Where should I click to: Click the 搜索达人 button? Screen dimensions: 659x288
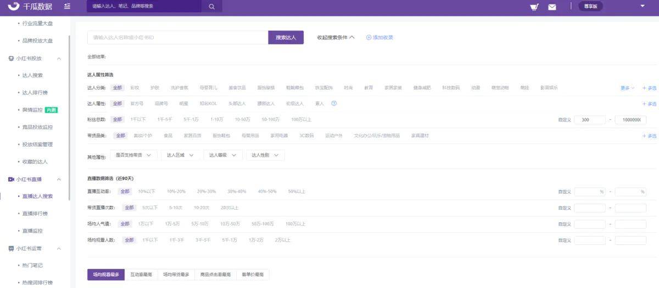pos(286,37)
